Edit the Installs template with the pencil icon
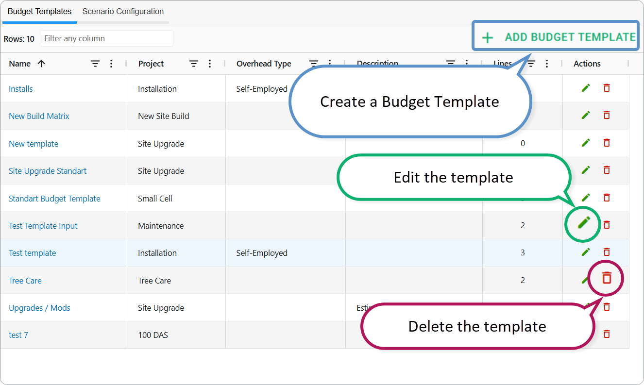Image resolution: width=644 pixels, height=385 pixels. tap(586, 88)
